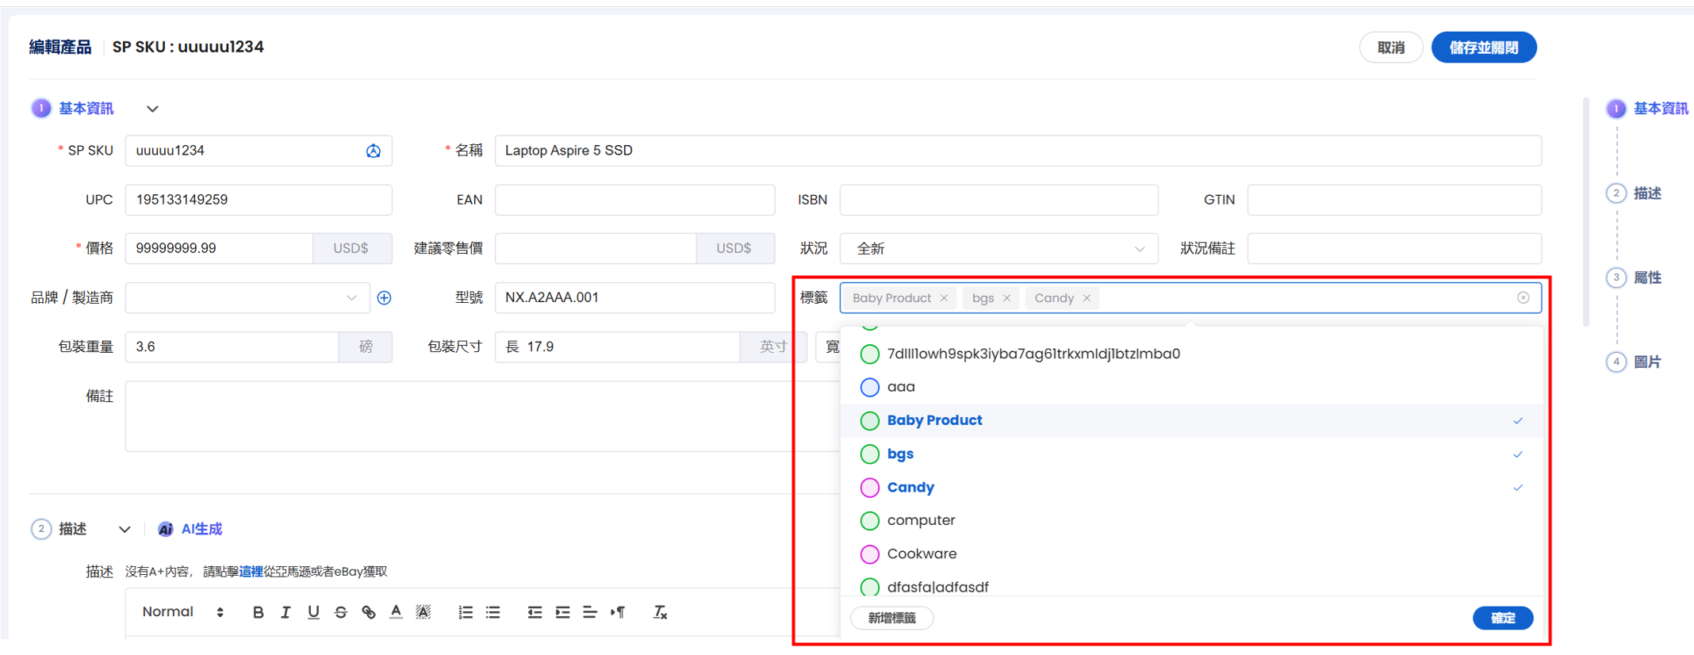Go to 圖片 in right navigation
This screenshot has width=1694, height=655.
click(1647, 362)
